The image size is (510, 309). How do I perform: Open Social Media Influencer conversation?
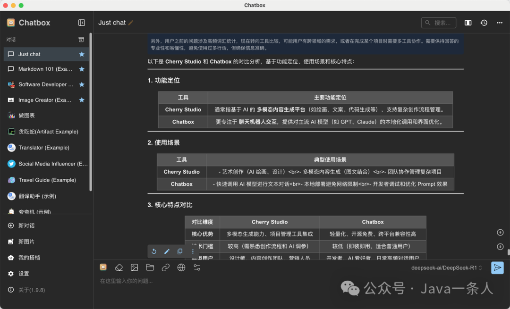[x=46, y=164]
